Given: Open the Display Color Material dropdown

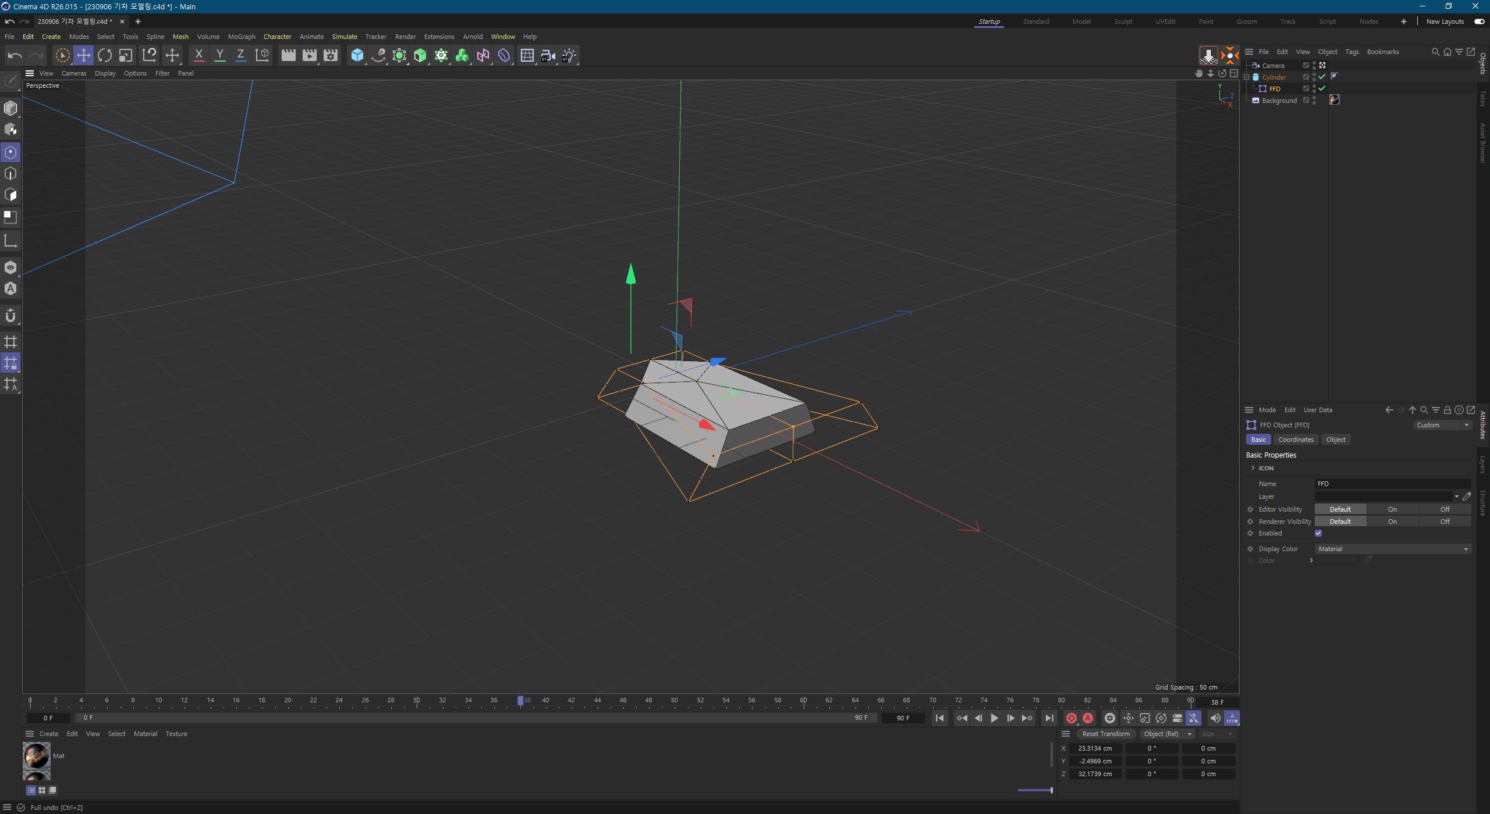Looking at the screenshot, I should 1393,549.
